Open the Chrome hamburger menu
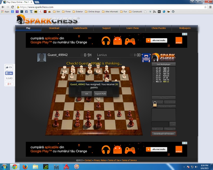Viewport: 213px width, 170px height. click(x=210, y=7)
